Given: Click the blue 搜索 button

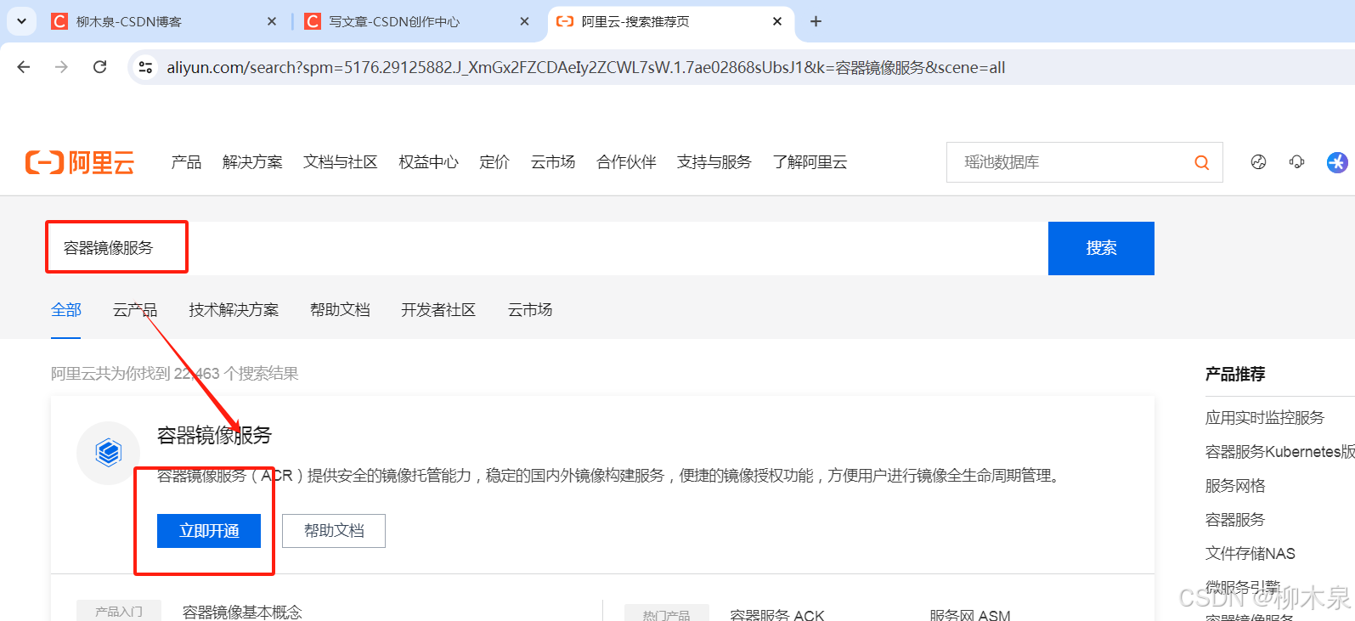Looking at the screenshot, I should tap(1101, 248).
